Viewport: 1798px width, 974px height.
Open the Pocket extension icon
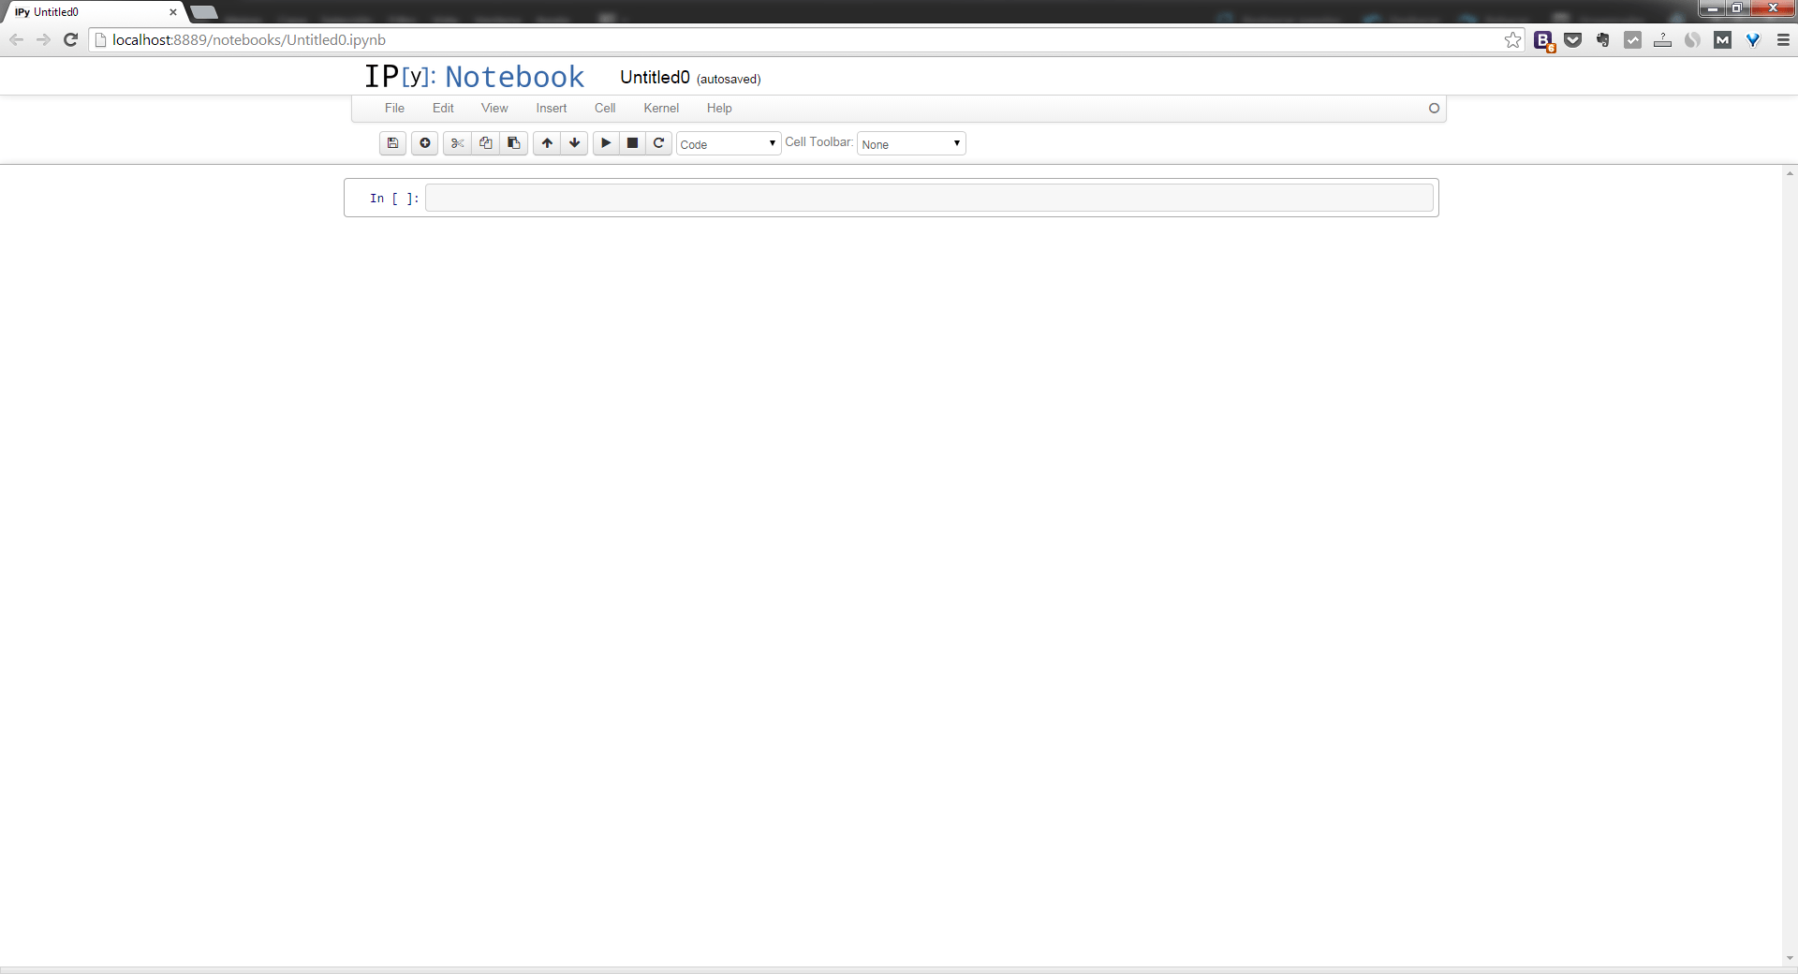click(x=1572, y=40)
